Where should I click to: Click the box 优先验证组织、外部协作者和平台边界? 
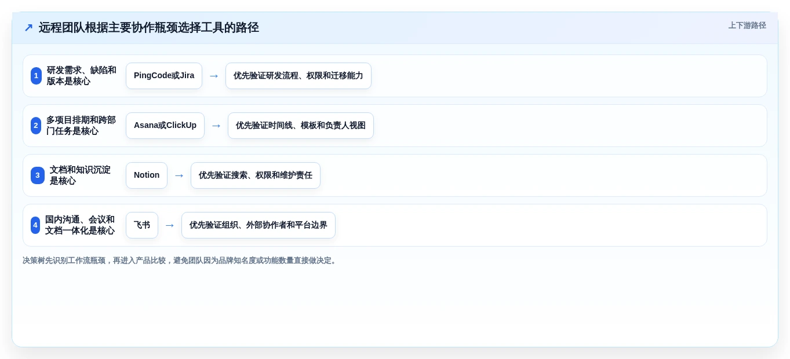click(x=259, y=225)
